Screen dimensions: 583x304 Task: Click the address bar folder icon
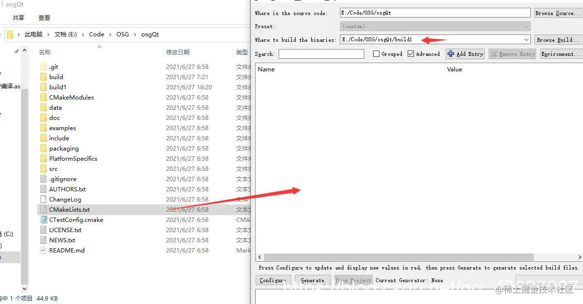tap(10, 34)
